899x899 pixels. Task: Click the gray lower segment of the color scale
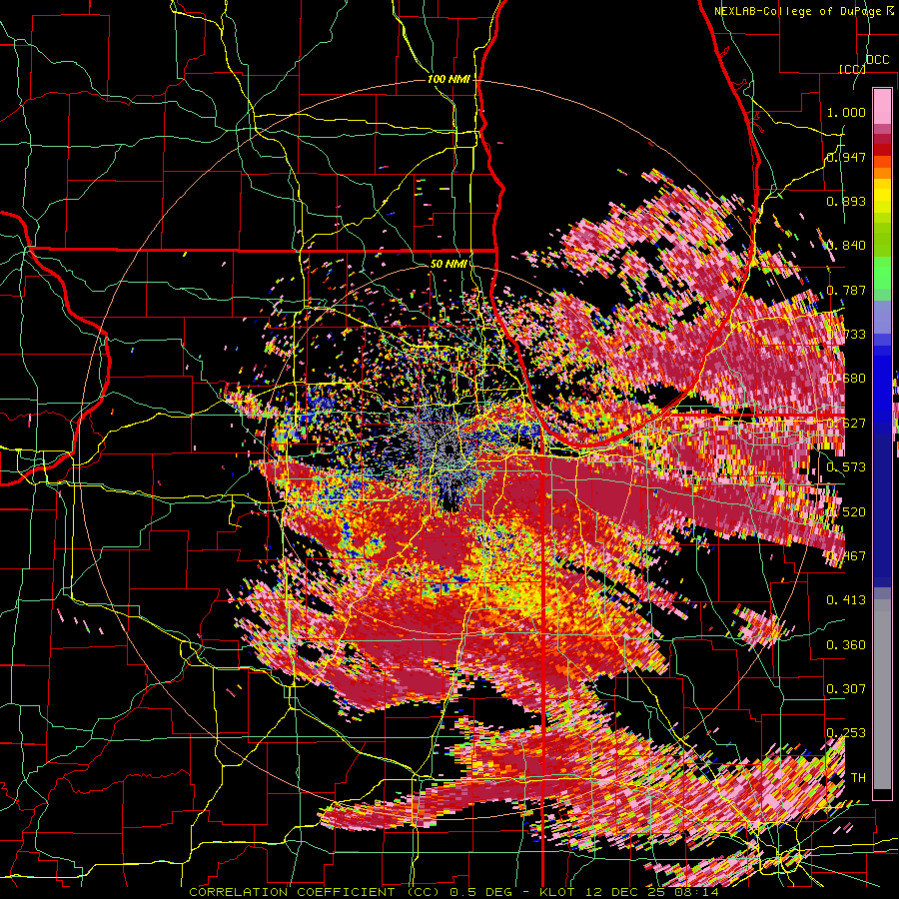coord(882,696)
